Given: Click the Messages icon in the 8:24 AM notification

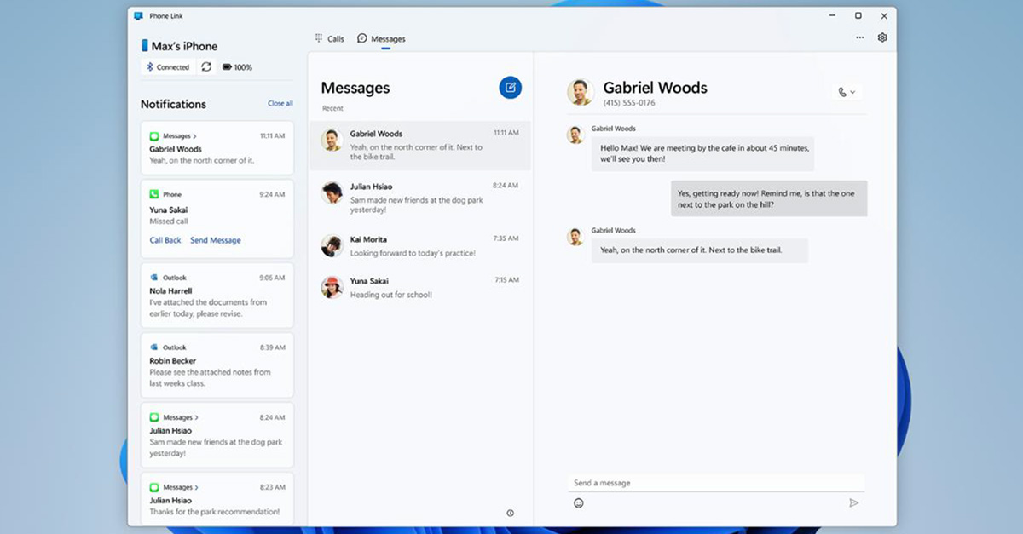Looking at the screenshot, I should click(154, 417).
